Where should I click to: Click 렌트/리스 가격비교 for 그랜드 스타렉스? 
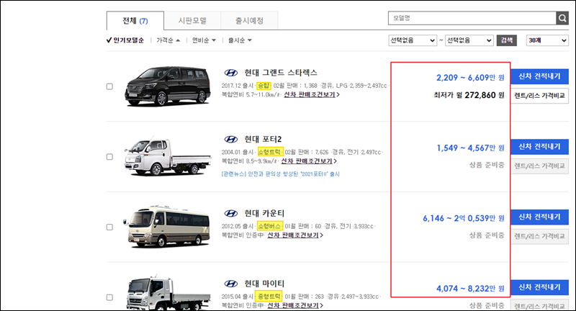(x=539, y=96)
